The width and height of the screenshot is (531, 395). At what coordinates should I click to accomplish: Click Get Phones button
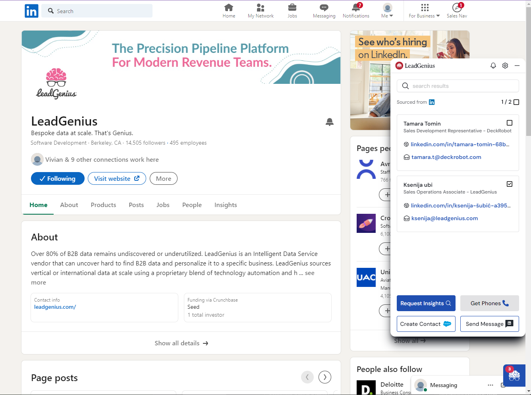pos(489,303)
